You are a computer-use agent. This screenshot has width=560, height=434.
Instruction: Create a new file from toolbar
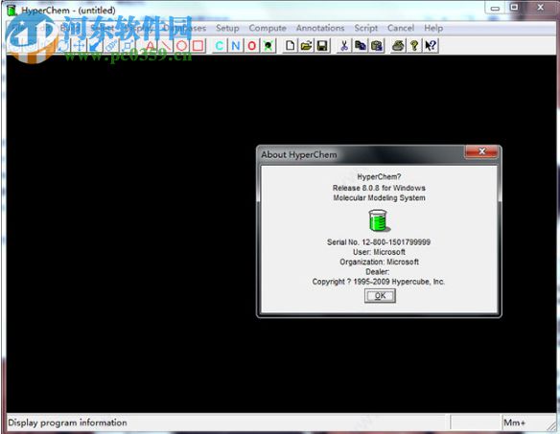click(x=290, y=46)
